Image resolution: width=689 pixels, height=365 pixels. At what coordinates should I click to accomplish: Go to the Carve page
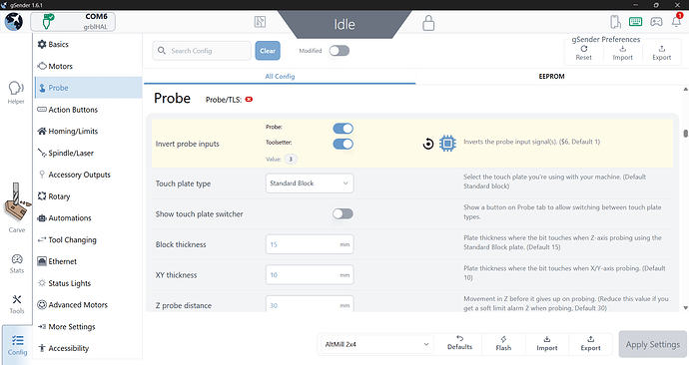pos(17,208)
